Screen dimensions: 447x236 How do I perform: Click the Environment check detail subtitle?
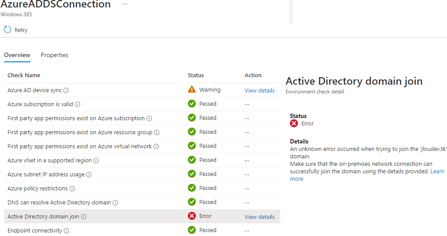click(x=315, y=92)
